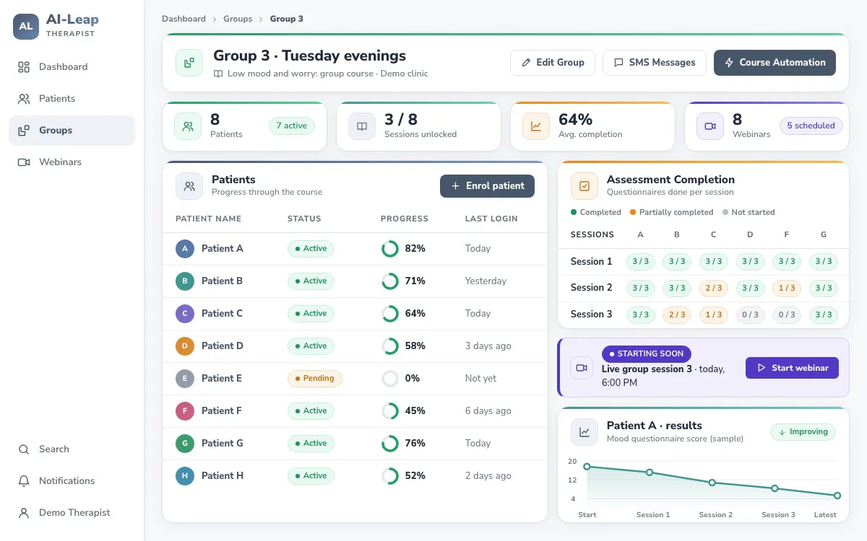The height and width of the screenshot is (541, 867).
Task: Click the Session 3 column D 0/3 cell
Action: coord(750,315)
